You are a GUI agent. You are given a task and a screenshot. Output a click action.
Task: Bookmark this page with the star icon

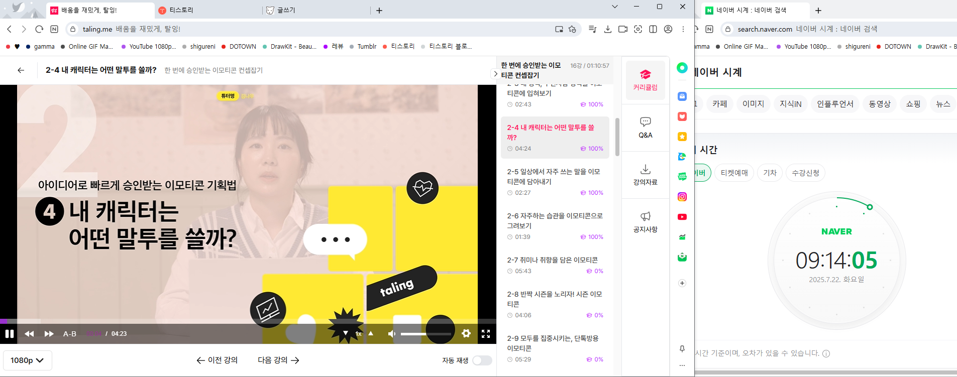[572, 29]
